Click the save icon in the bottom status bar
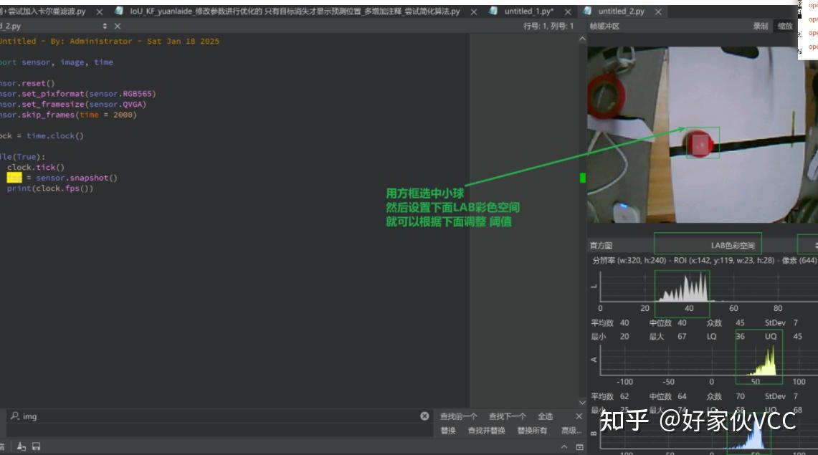 [x=34, y=446]
